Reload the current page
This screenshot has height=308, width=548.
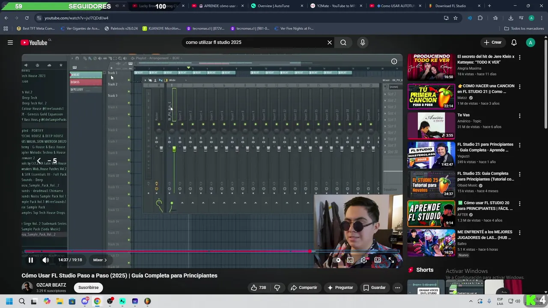(x=27, y=18)
